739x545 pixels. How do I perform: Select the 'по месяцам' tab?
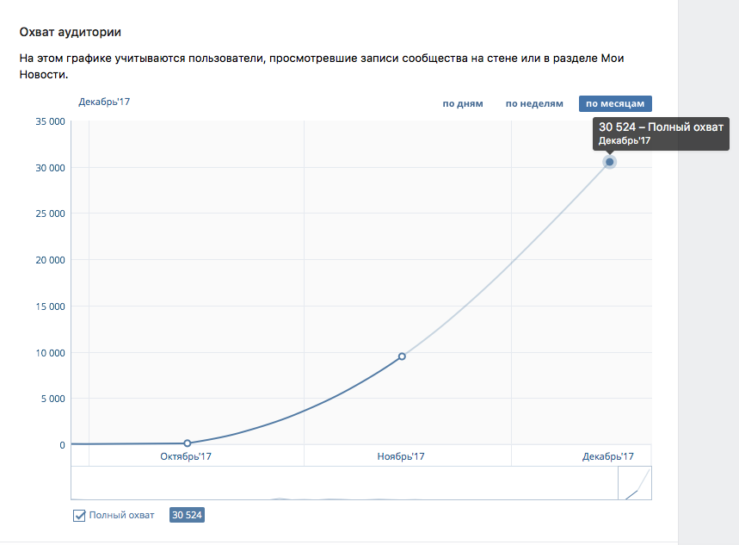coord(615,104)
